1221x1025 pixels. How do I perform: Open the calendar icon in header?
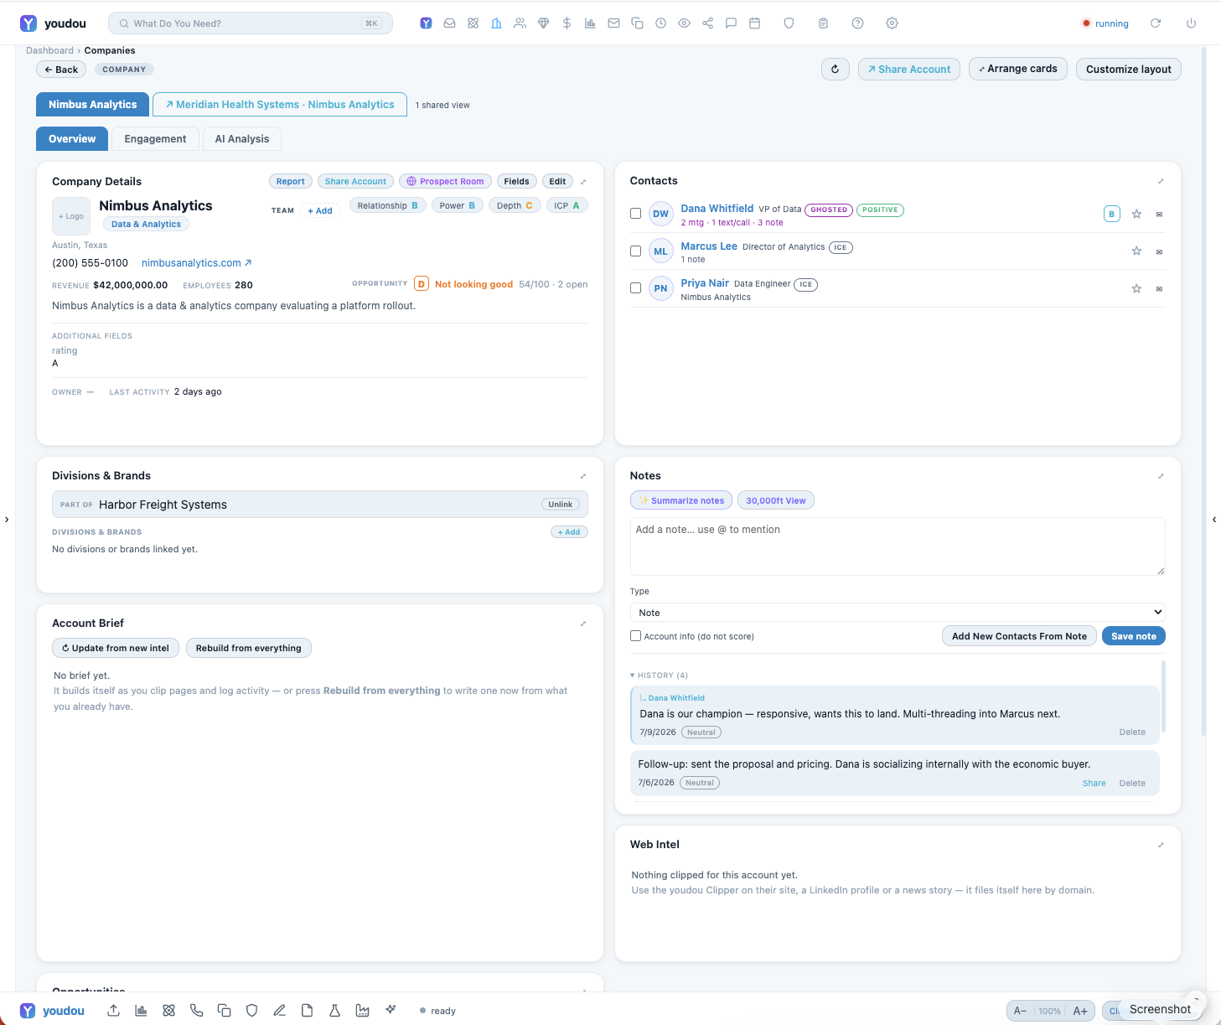point(754,23)
